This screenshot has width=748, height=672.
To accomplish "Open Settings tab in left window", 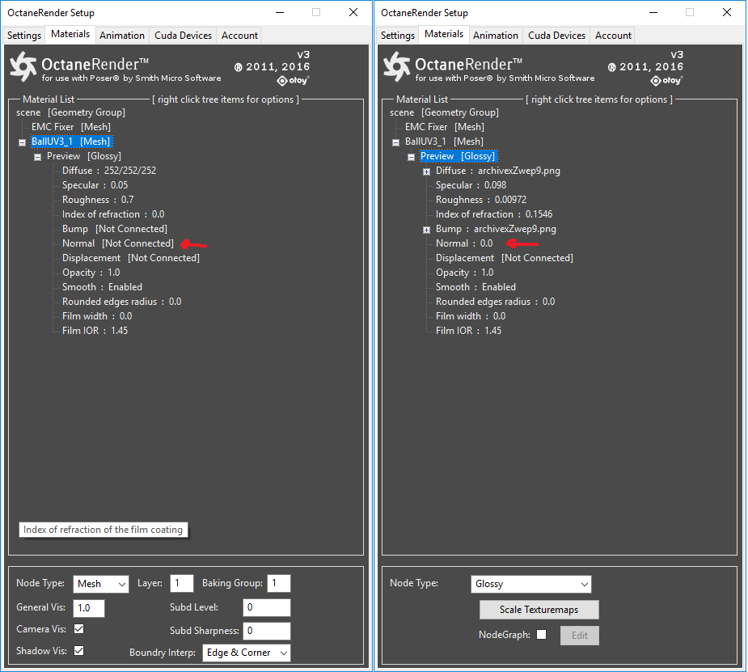I will click(23, 36).
